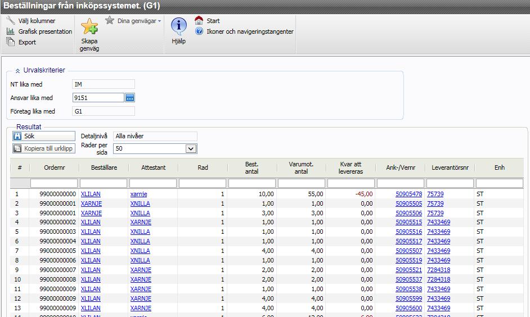Open link 50905521
The height and width of the screenshot is (317, 530).
408,270
